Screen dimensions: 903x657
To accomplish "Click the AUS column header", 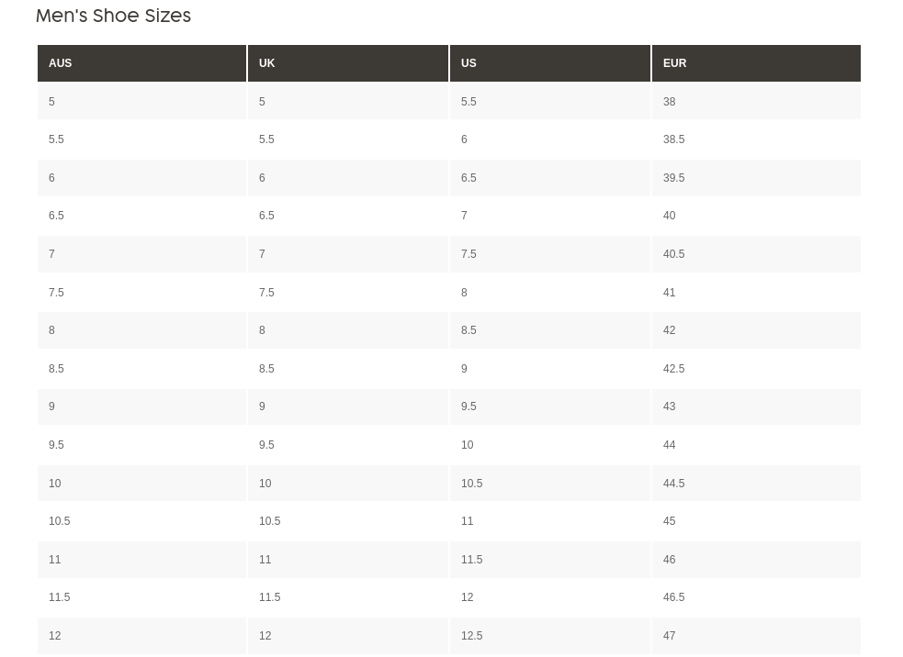I will click(141, 63).
